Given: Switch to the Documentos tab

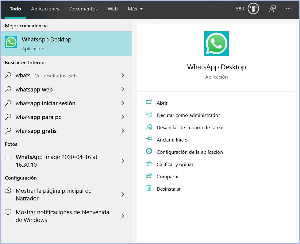Looking at the screenshot, I should coord(83,9).
